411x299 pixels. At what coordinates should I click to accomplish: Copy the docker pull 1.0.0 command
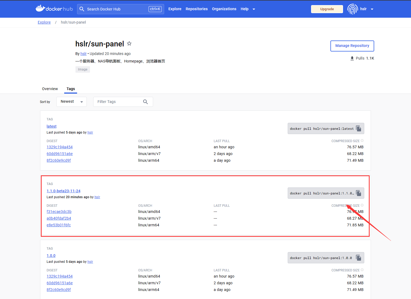pyautogui.click(x=358, y=258)
